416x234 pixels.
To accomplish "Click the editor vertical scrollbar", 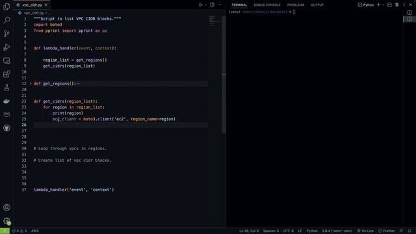I will tap(224, 74).
